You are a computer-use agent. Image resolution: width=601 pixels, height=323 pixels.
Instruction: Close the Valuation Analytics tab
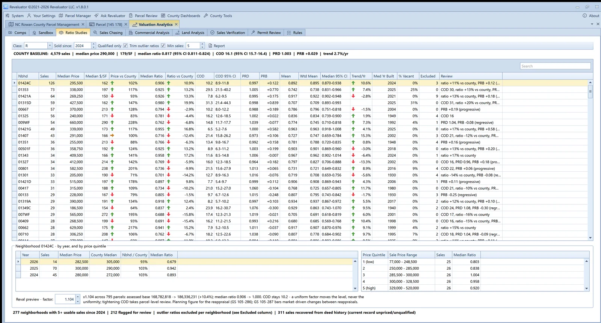click(x=176, y=24)
